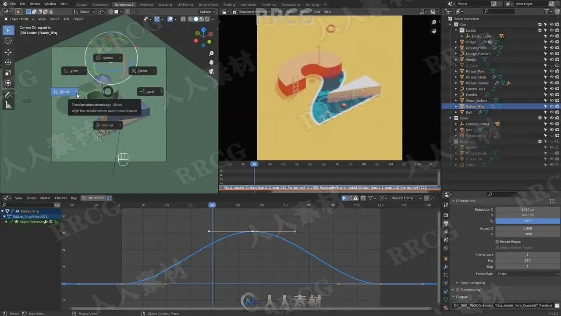Open the Render menu

click(35, 4)
